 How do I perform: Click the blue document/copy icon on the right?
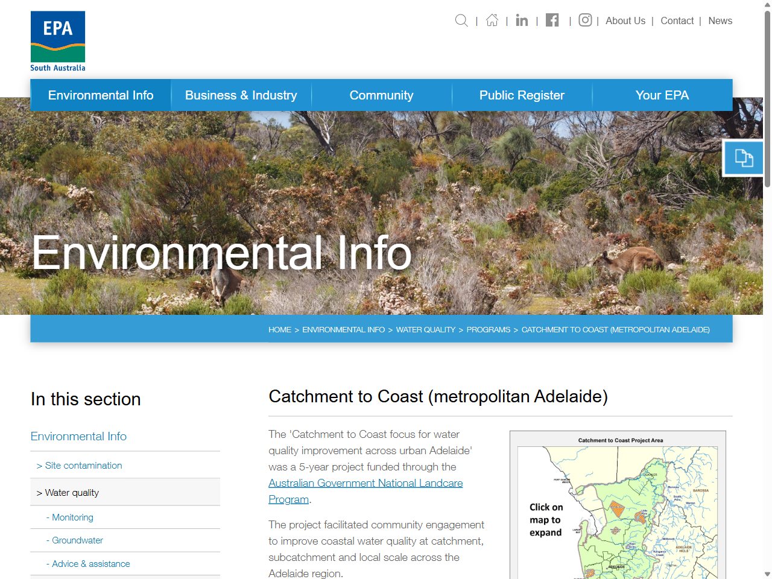click(x=744, y=157)
